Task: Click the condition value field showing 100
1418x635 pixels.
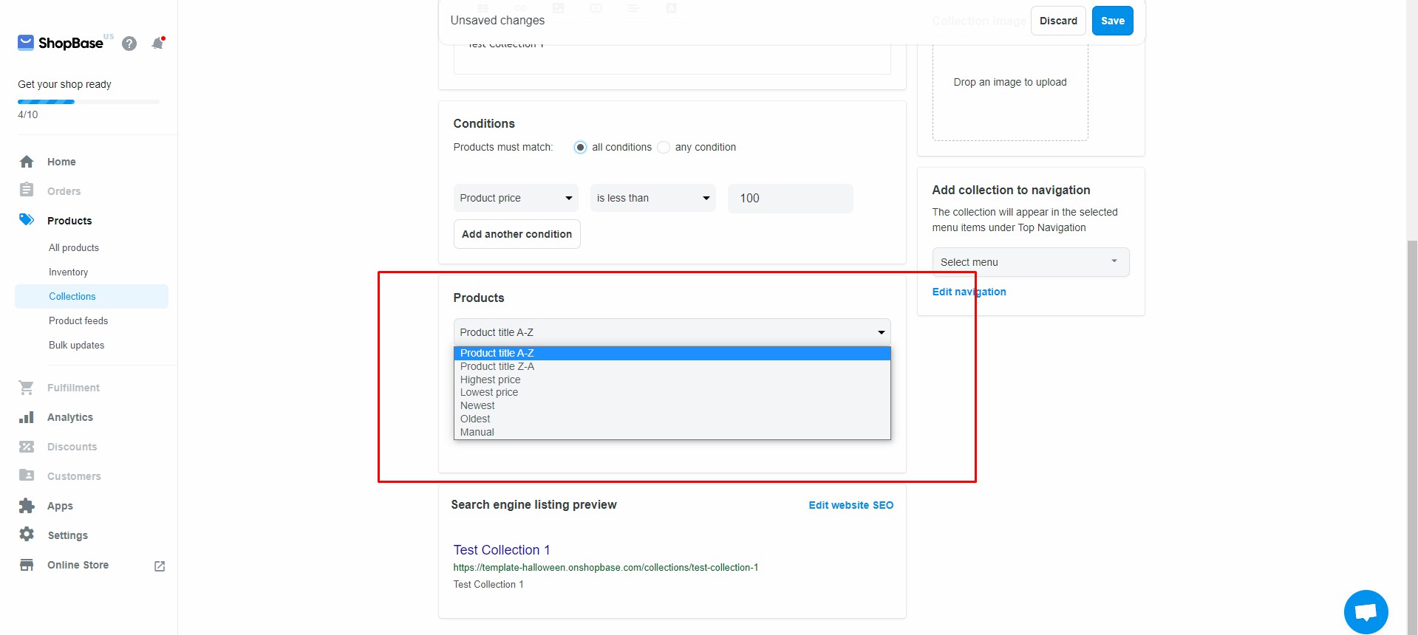Action: point(790,198)
